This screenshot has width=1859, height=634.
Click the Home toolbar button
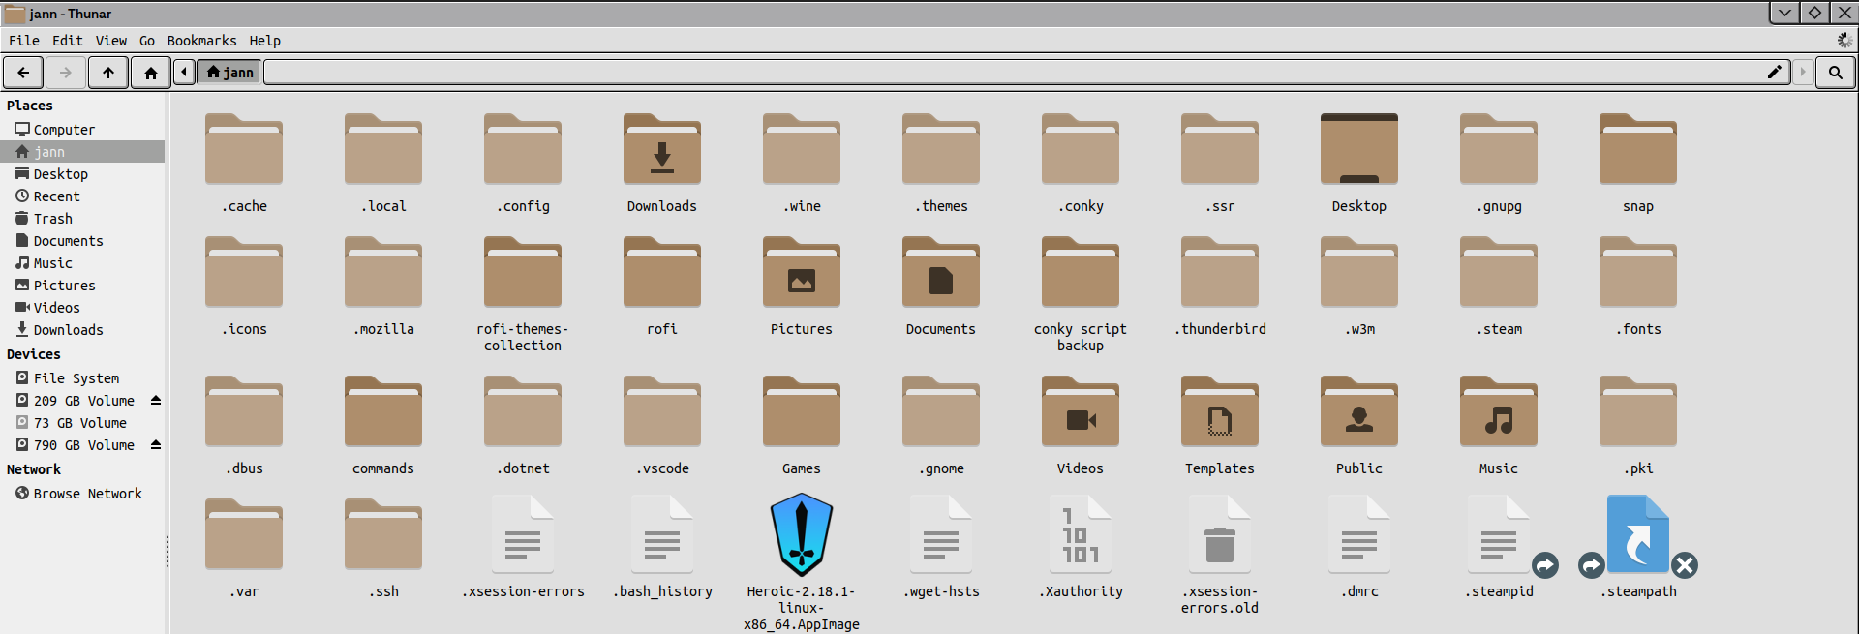pyautogui.click(x=150, y=73)
